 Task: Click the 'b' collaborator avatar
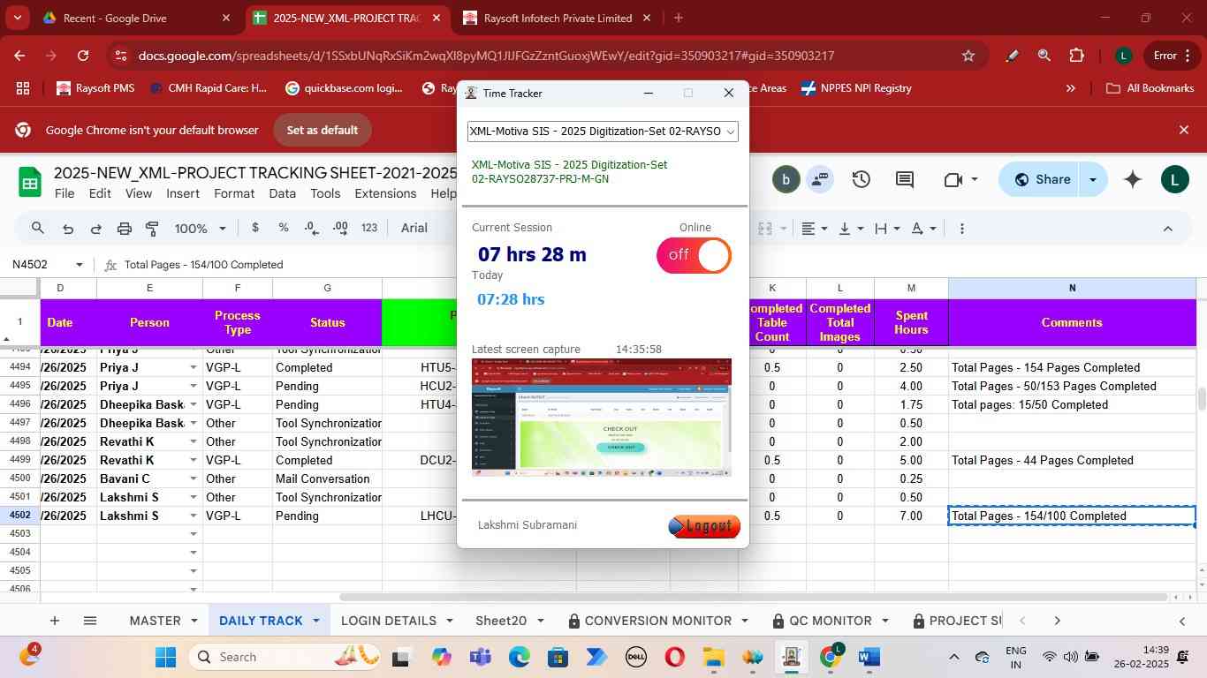pyautogui.click(x=786, y=179)
